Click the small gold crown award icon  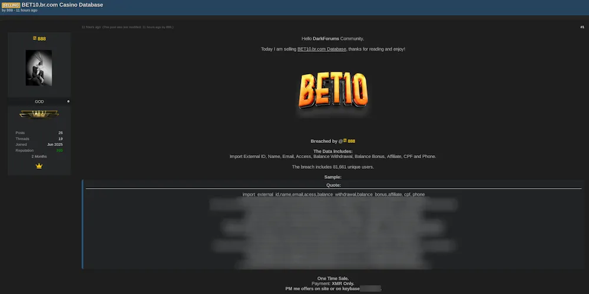(x=39, y=166)
